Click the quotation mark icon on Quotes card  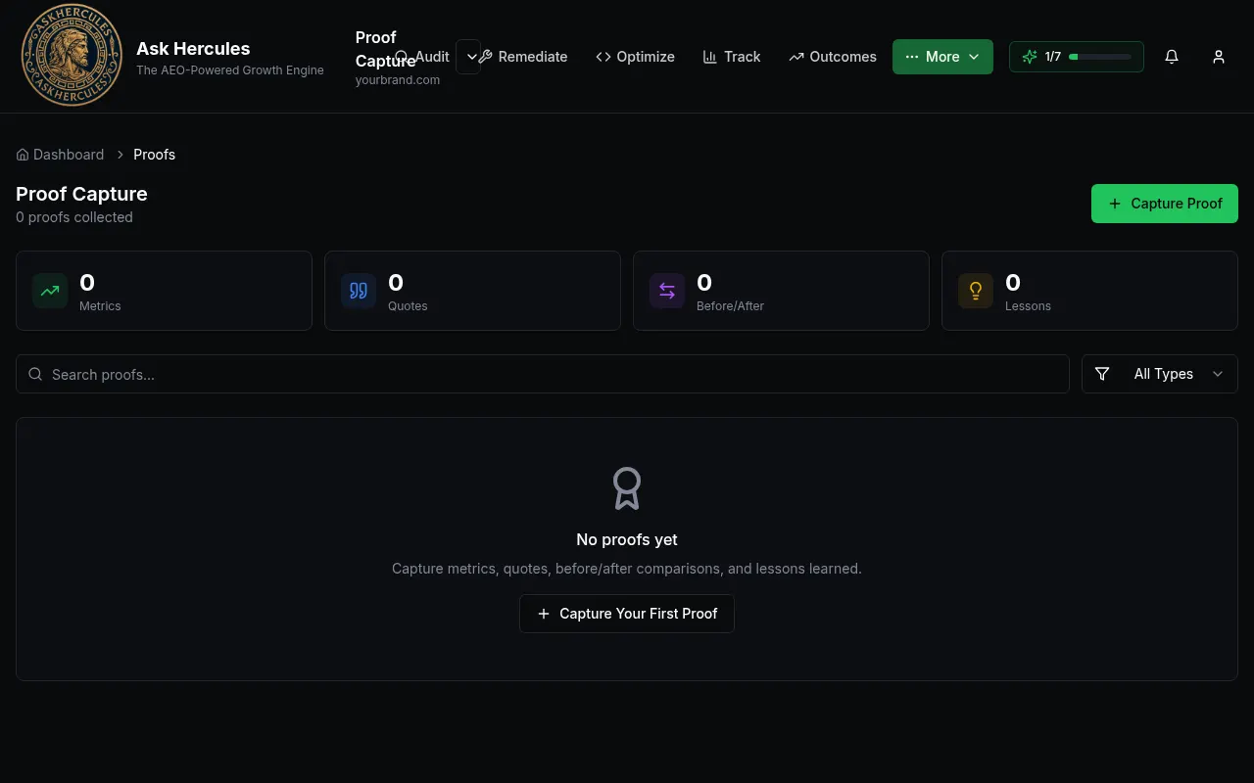point(359,291)
